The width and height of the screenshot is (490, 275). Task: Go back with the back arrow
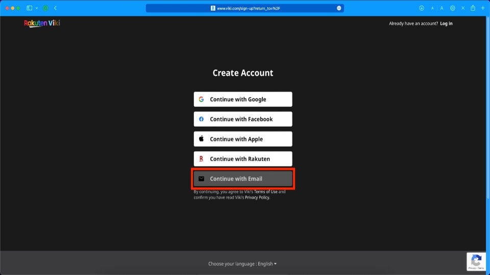tap(55, 8)
